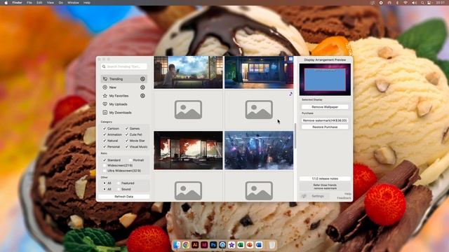The image size is (449, 252).
Task: Uncheck the Personal category
Action: 105,146
